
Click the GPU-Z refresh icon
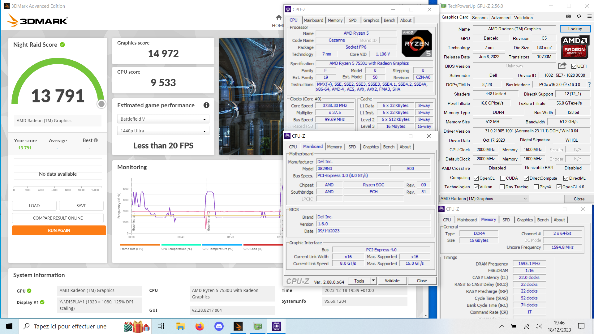click(579, 16)
